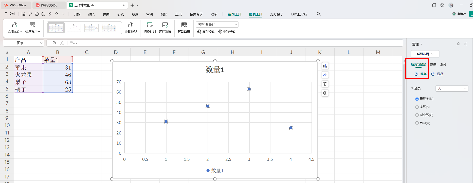
Task: Select 标记 marker sub-tab
Action: coord(437,74)
